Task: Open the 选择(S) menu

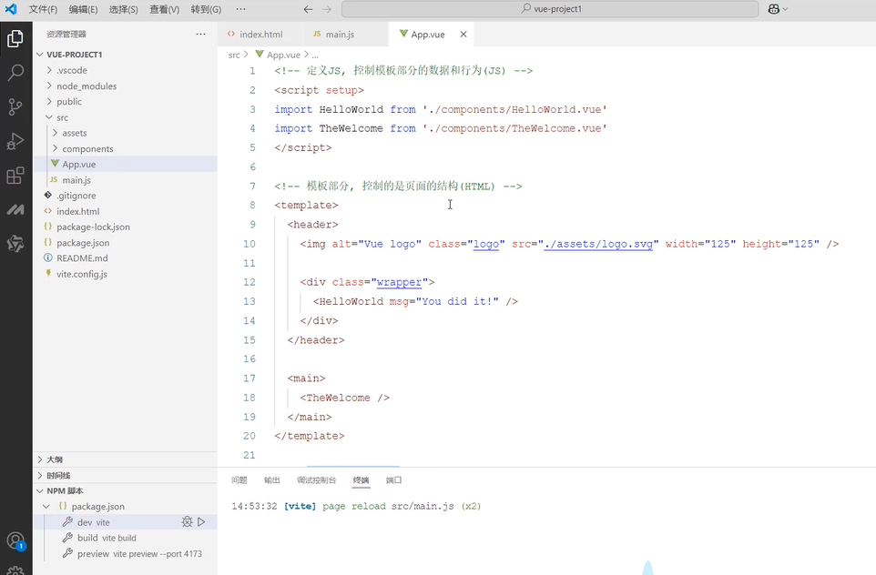Action: [x=124, y=9]
